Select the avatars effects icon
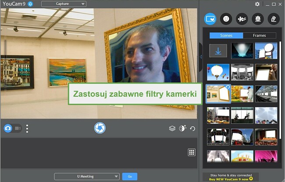This screenshot has width=285, height=182. tap(258, 19)
